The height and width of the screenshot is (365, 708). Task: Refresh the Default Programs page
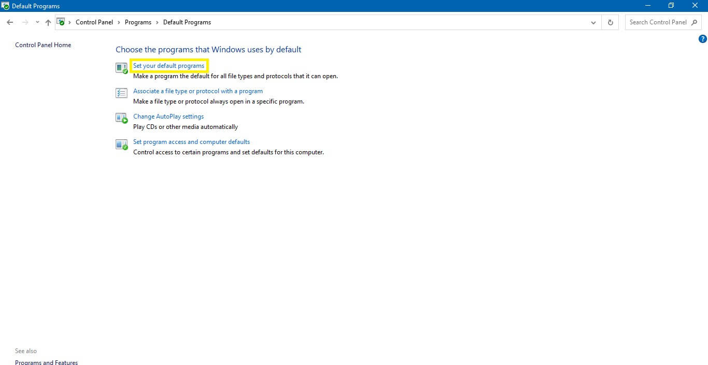610,22
